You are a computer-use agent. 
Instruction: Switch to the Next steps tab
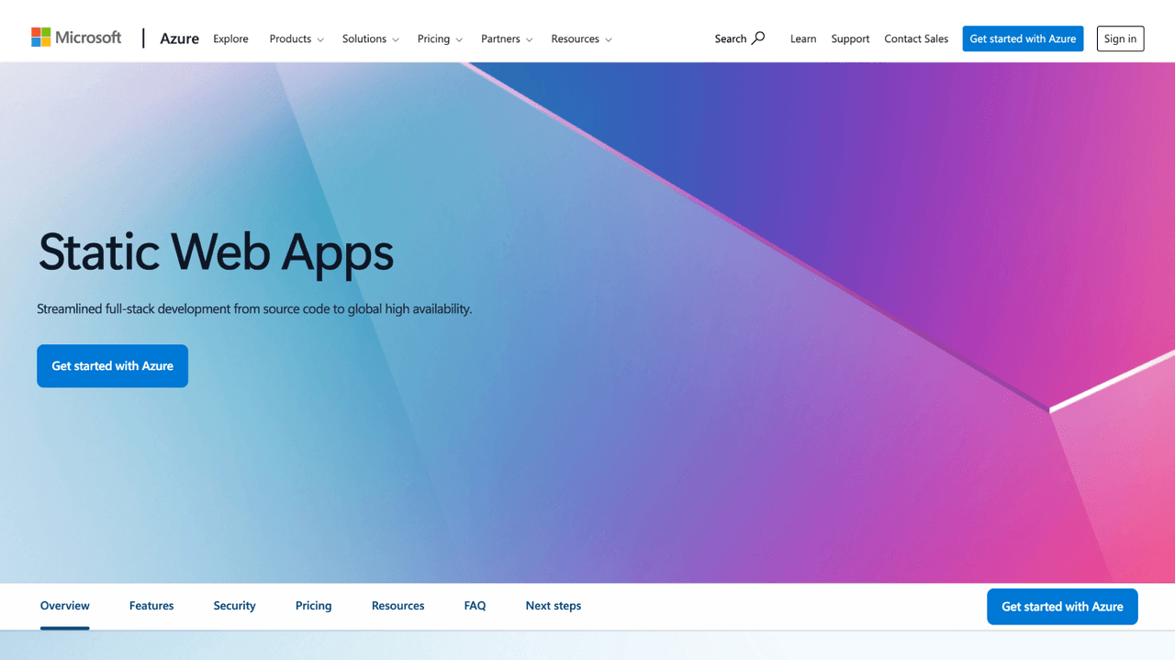(x=553, y=606)
